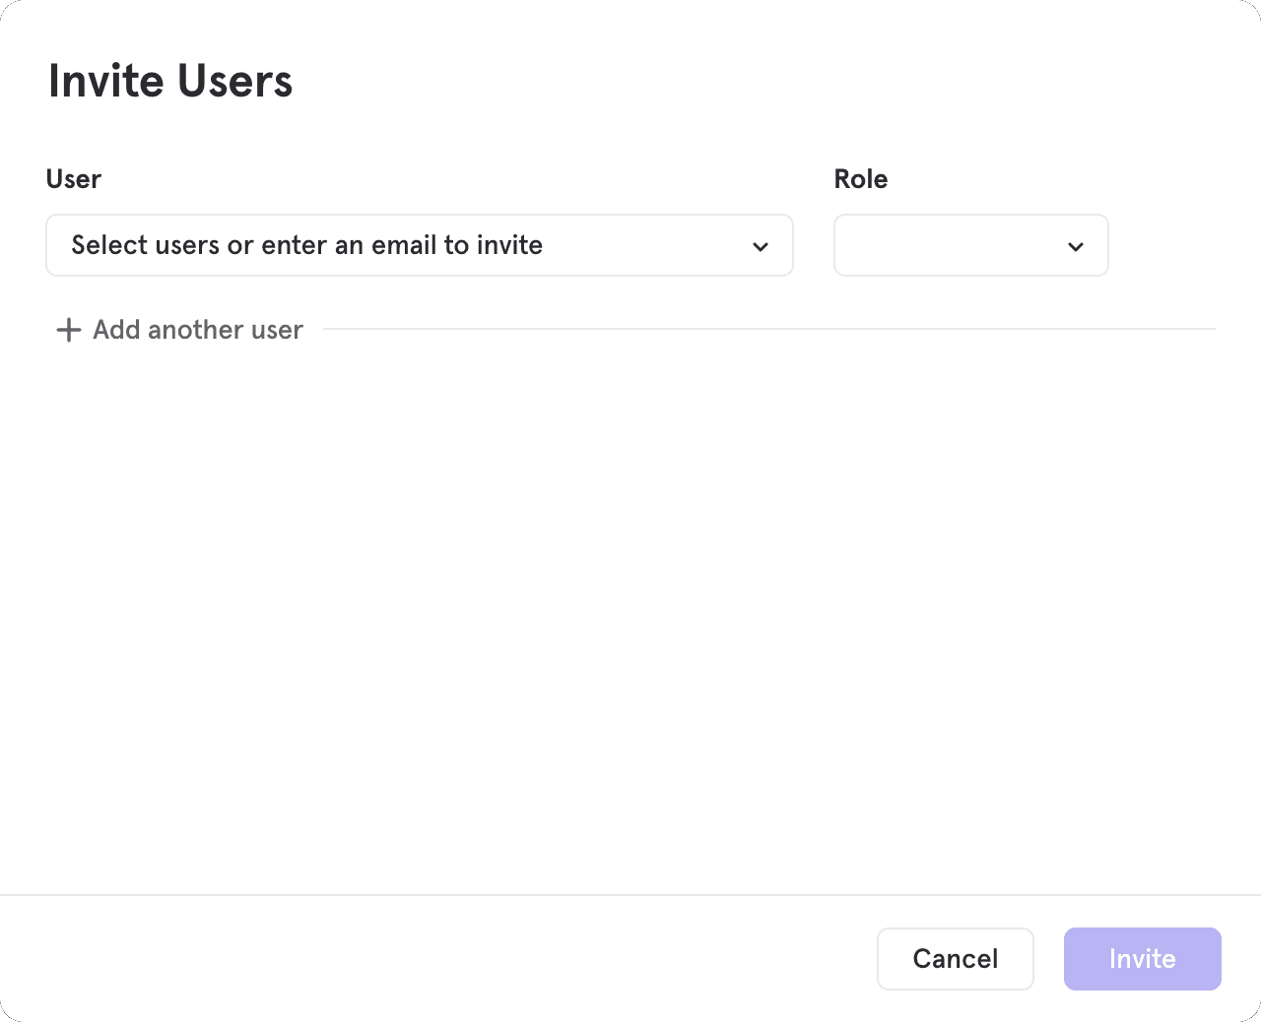
Task: Click the 'Invite Users' dialog heading
Action: 170,81
